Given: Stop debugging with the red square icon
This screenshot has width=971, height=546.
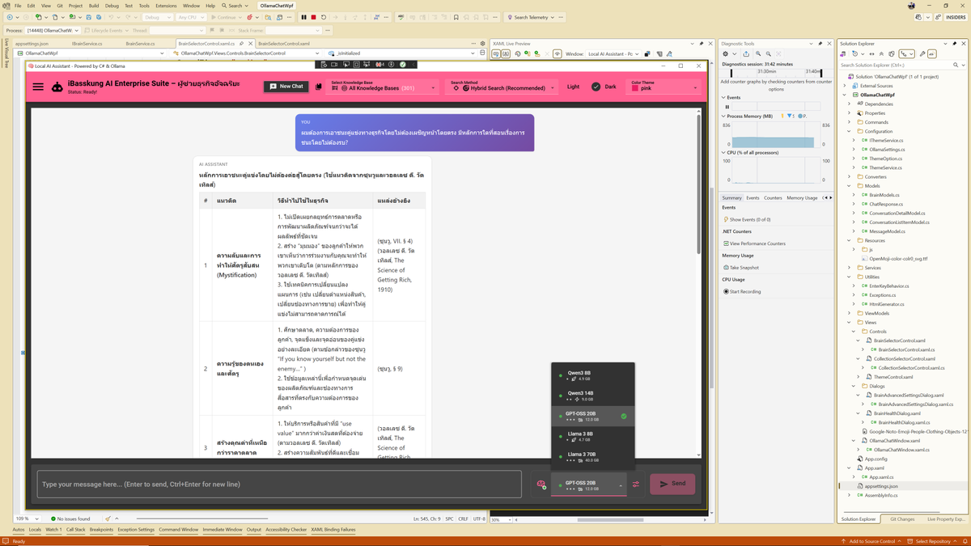Looking at the screenshot, I should pos(313,17).
